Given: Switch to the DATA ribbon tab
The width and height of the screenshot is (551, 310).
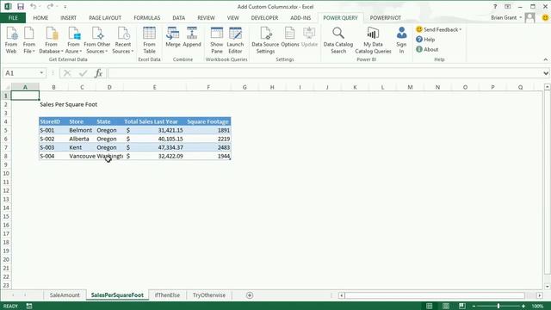Looking at the screenshot, I should (x=178, y=18).
